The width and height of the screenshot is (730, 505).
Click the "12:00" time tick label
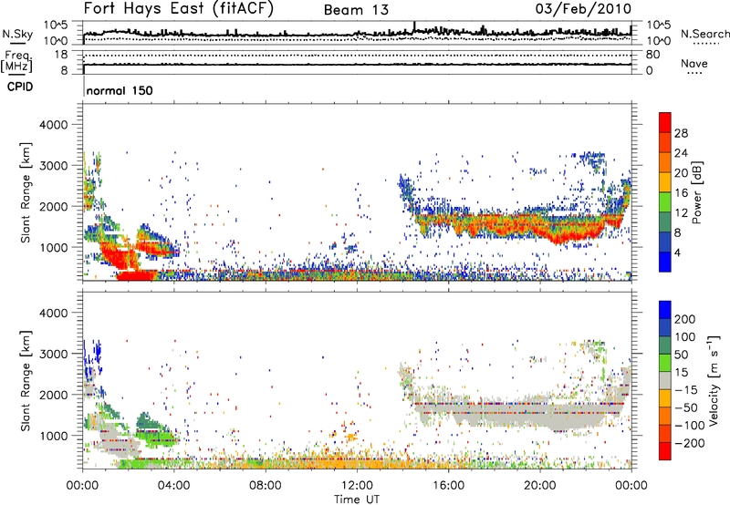click(357, 486)
